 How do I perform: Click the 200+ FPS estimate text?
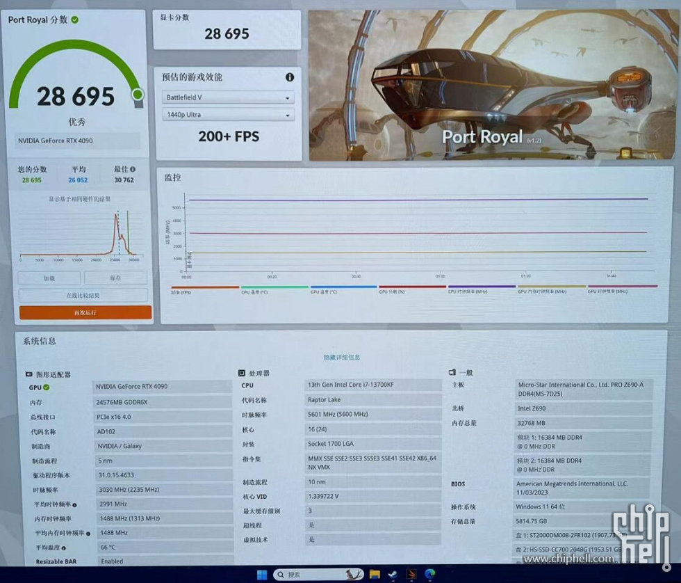point(229,136)
